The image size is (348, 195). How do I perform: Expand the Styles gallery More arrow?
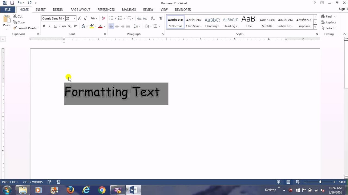point(315,27)
